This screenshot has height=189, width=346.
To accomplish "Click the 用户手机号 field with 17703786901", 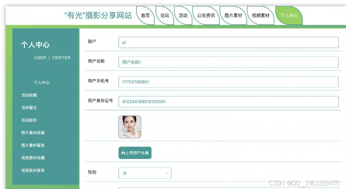I will coord(228,82).
